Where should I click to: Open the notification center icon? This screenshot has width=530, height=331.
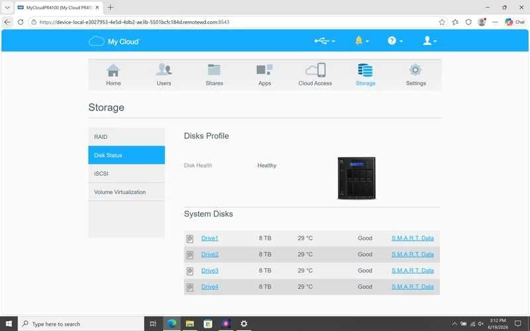click(x=518, y=324)
